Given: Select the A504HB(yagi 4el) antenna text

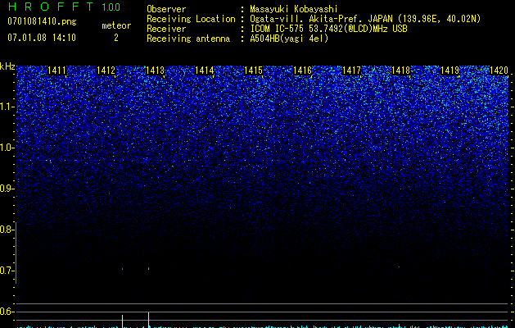Looking at the screenshot, I should click(289, 39).
